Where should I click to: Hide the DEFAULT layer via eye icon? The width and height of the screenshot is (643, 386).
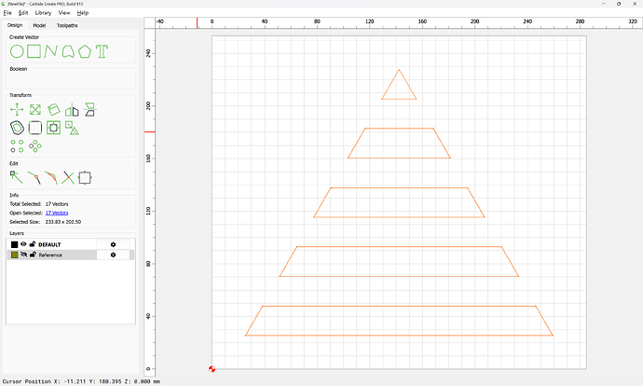click(x=23, y=244)
